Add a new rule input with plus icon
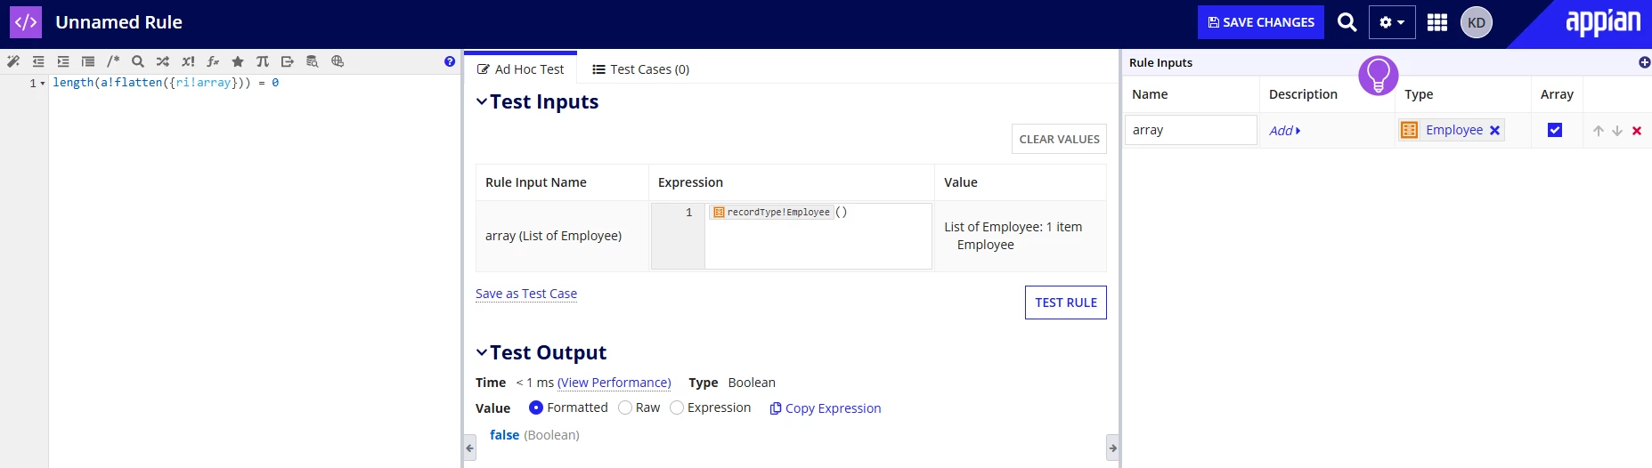The width and height of the screenshot is (1652, 468). 1644,62
